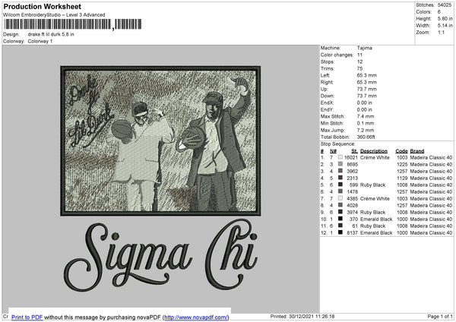Select the swatch next to 1478 stitches
The image size is (456, 322).
pyautogui.click(x=340, y=191)
